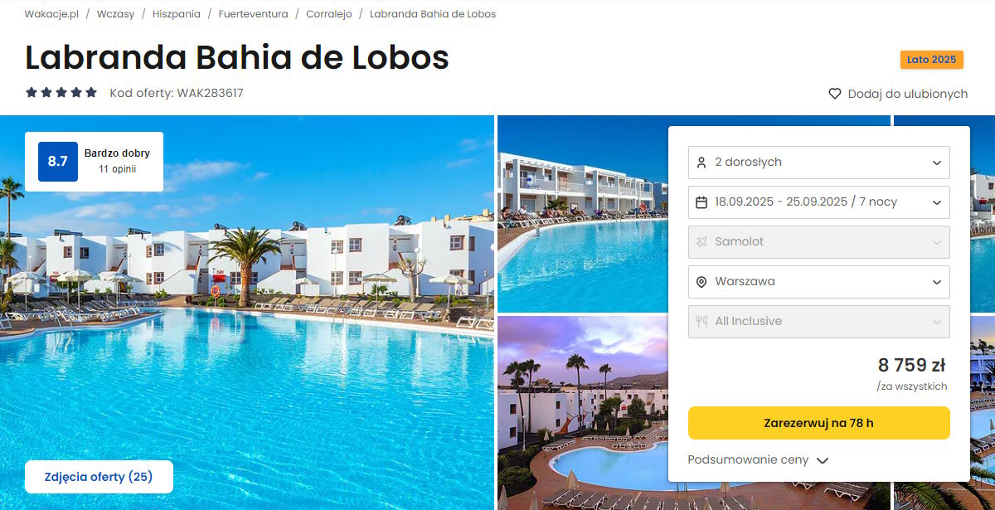The width and height of the screenshot is (995, 510).
Task: Navigate to Wczasy breadcrumb
Action: [115, 14]
